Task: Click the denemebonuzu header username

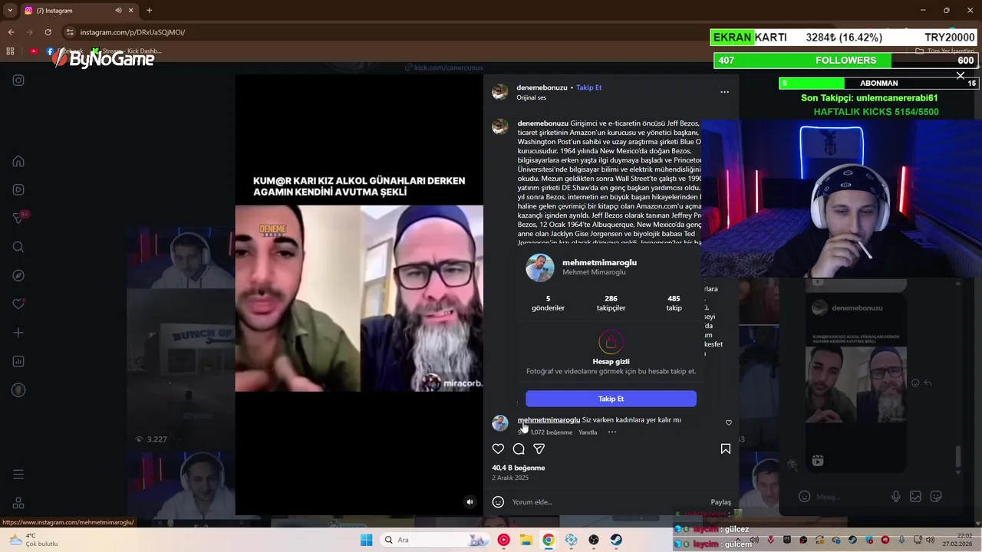Action: pyautogui.click(x=542, y=87)
